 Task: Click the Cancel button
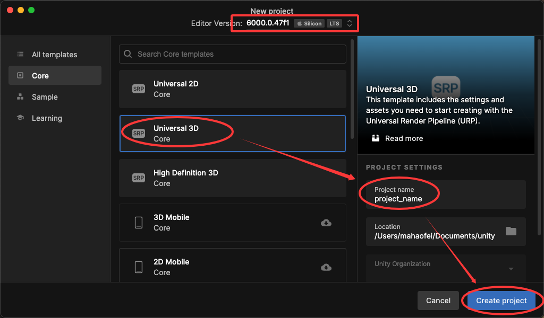tap(438, 301)
